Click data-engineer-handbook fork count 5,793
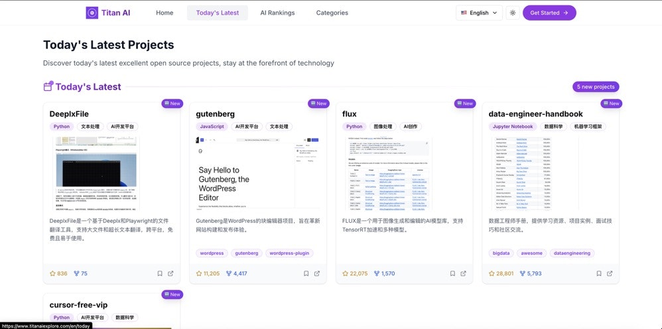The height and width of the screenshot is (329, 662). (x=530, y=273)
